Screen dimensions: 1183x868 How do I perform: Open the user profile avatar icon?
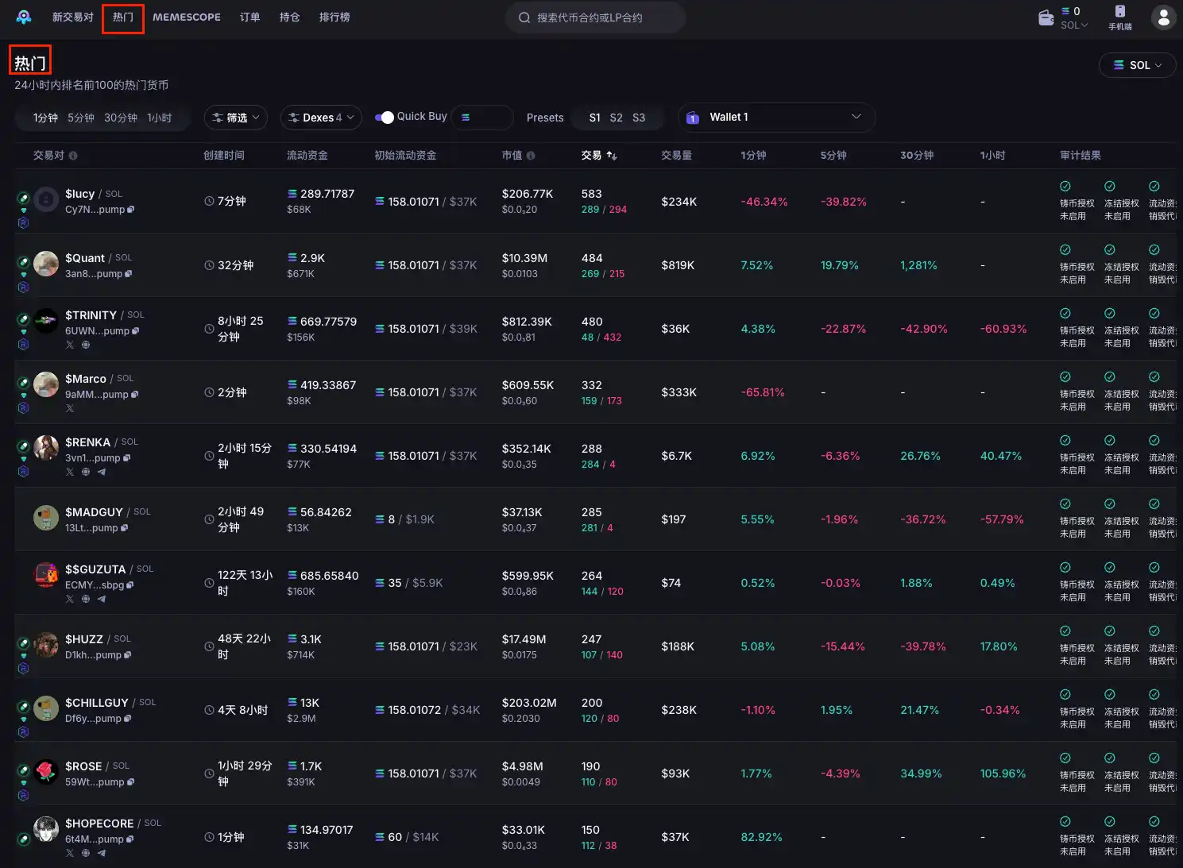tap(1163, 17)
